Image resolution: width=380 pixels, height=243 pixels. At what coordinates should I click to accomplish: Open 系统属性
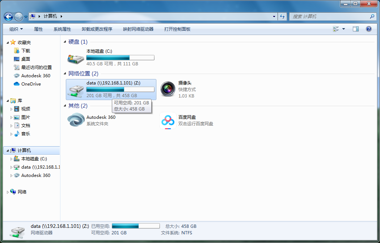(x=62, y=29)
